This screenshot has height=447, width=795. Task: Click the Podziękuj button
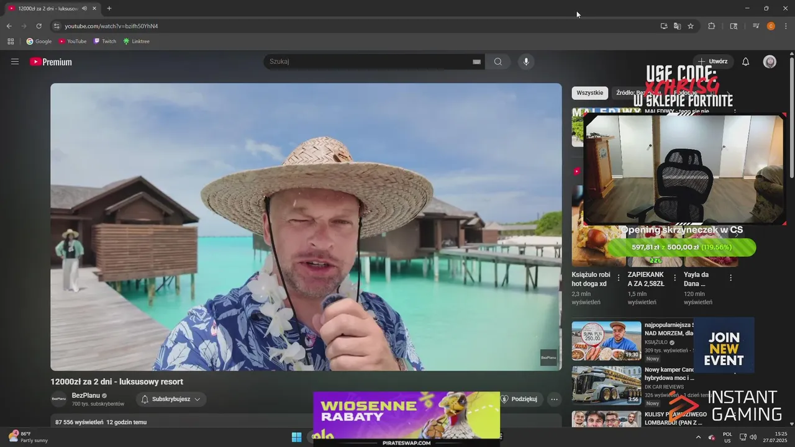tap(519, 399)
